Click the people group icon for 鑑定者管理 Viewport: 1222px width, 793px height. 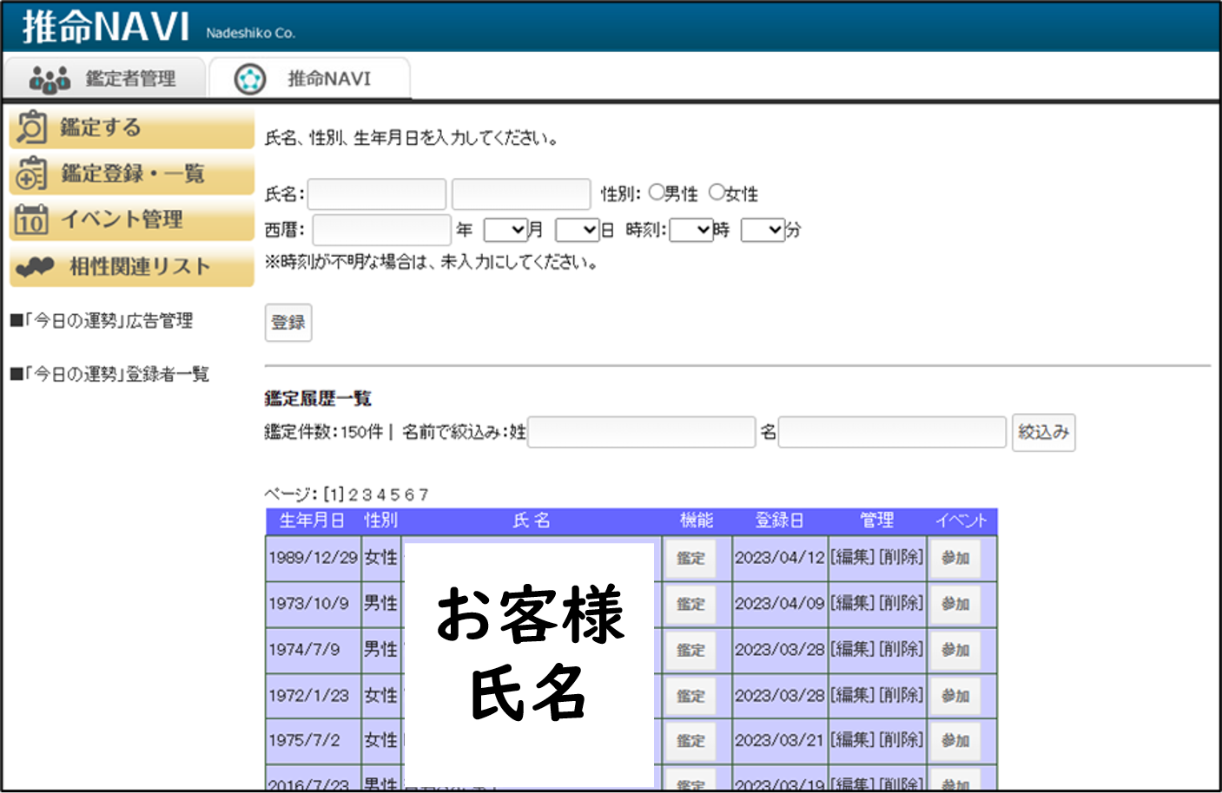50,79
